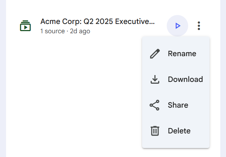Click the download arrow icon
The image size is (226, 157).
pyautogui.click(x=155, y=79)
